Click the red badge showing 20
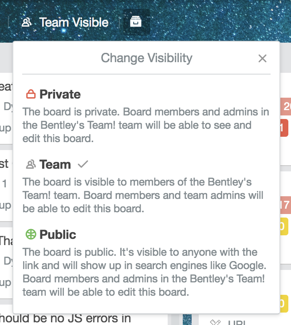 point(286,107)
